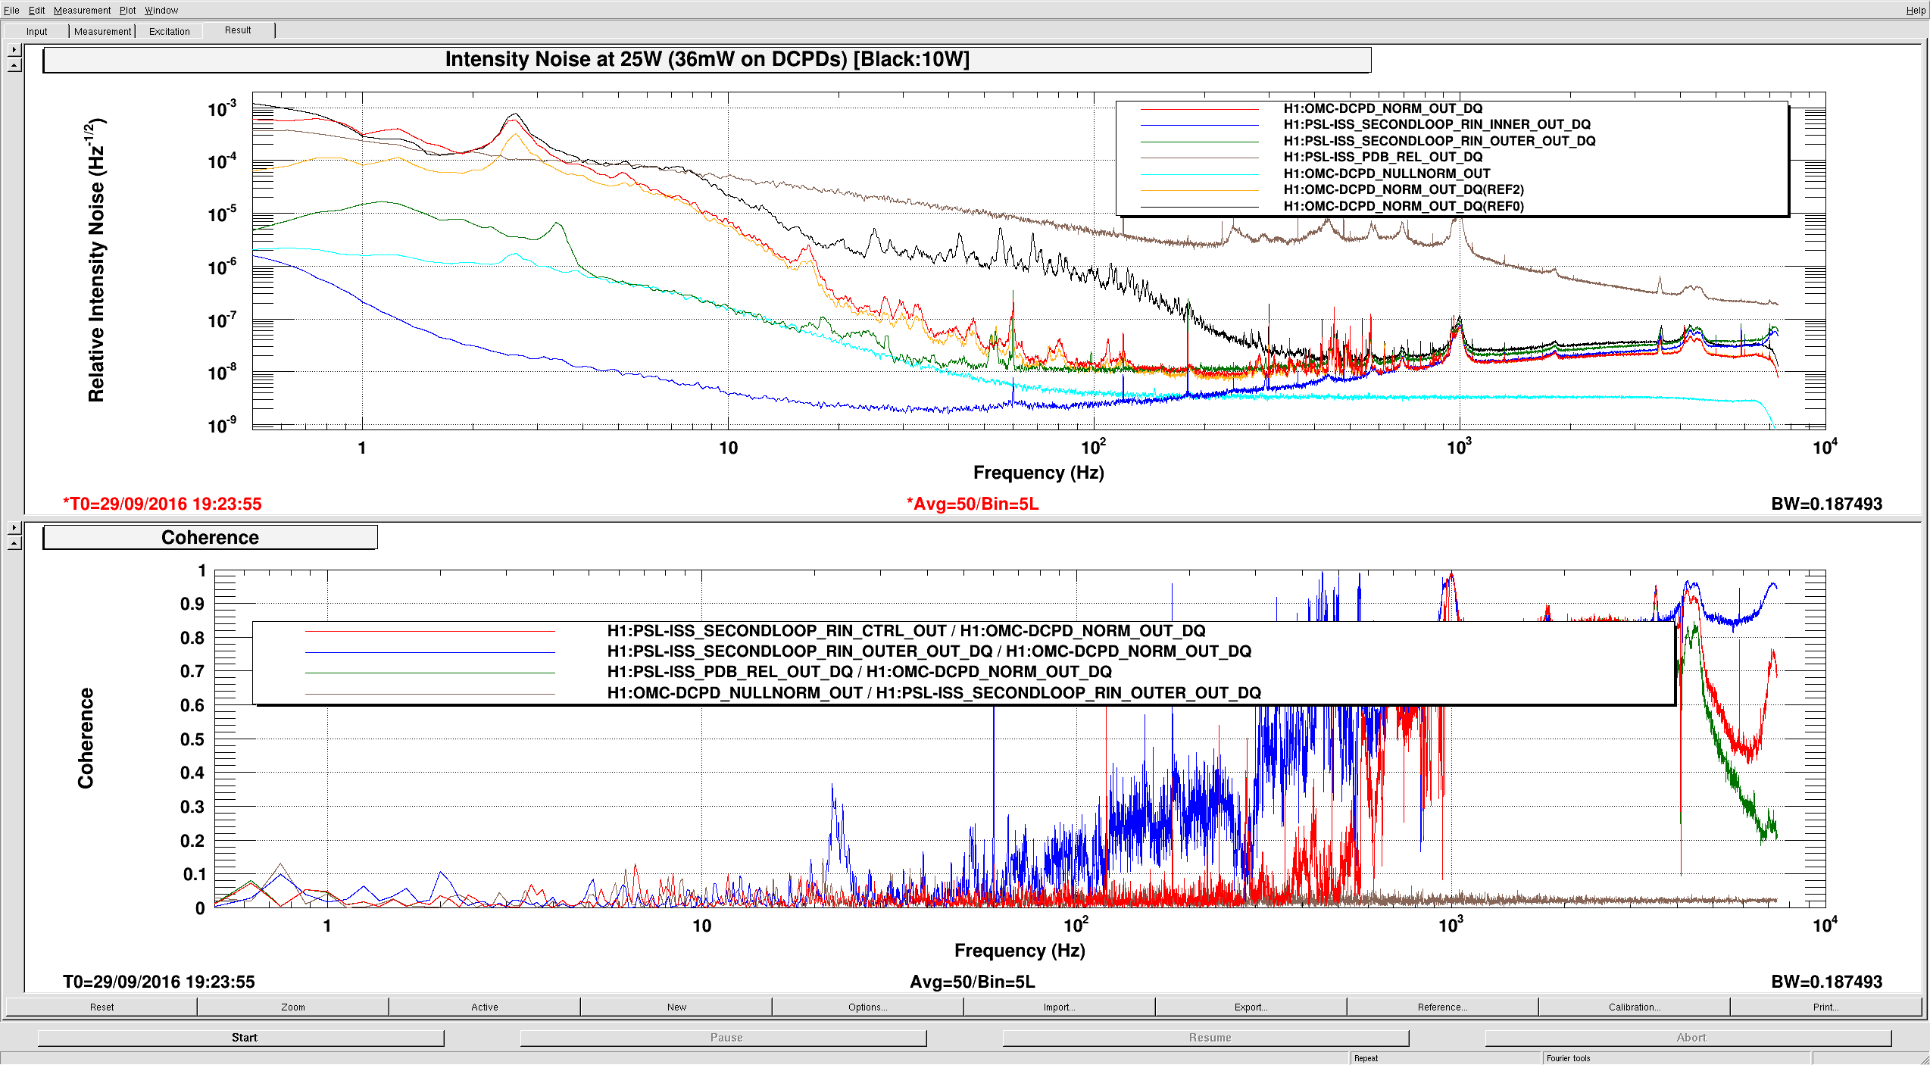Viewport: 1930px width, 1065px height.
Task: Click the Intensity Noise plot title box
Action: (x=707, y=60)
